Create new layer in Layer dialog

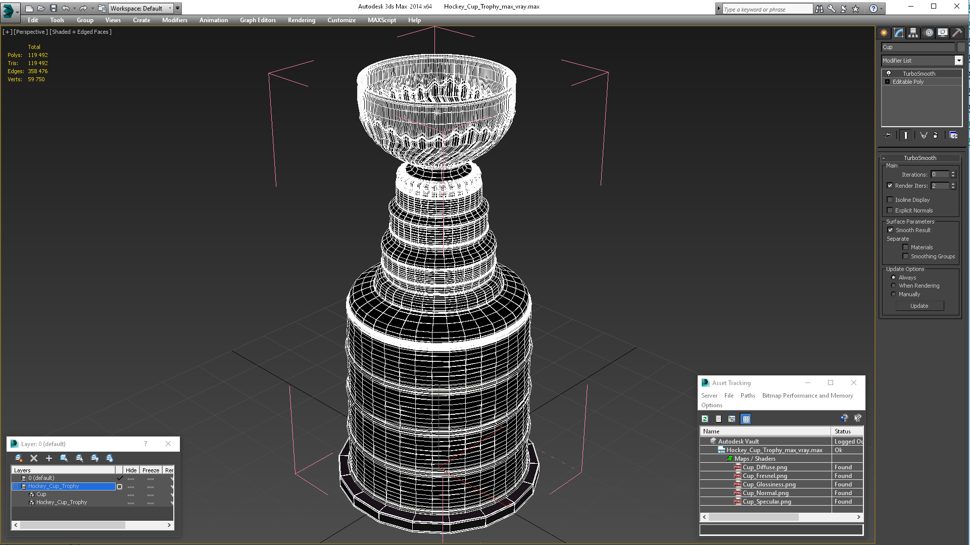19,458
